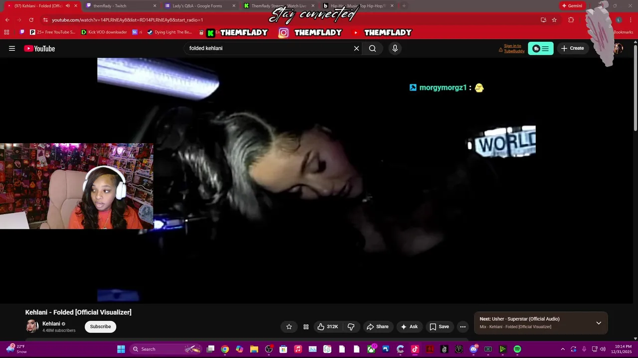Screen dimensions: 638x358
Task: Click the 'Next: Usher - Superstar' text
Action: (x=519, y=319)
